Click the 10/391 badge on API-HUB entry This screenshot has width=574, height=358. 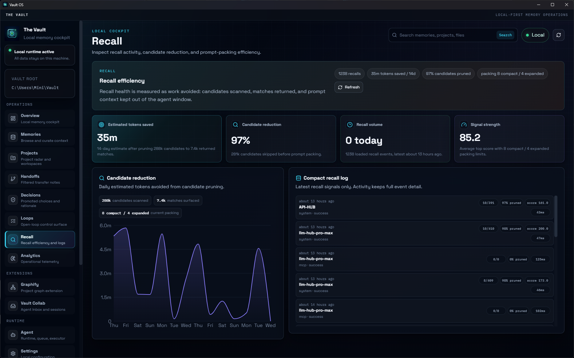point(488,203)
